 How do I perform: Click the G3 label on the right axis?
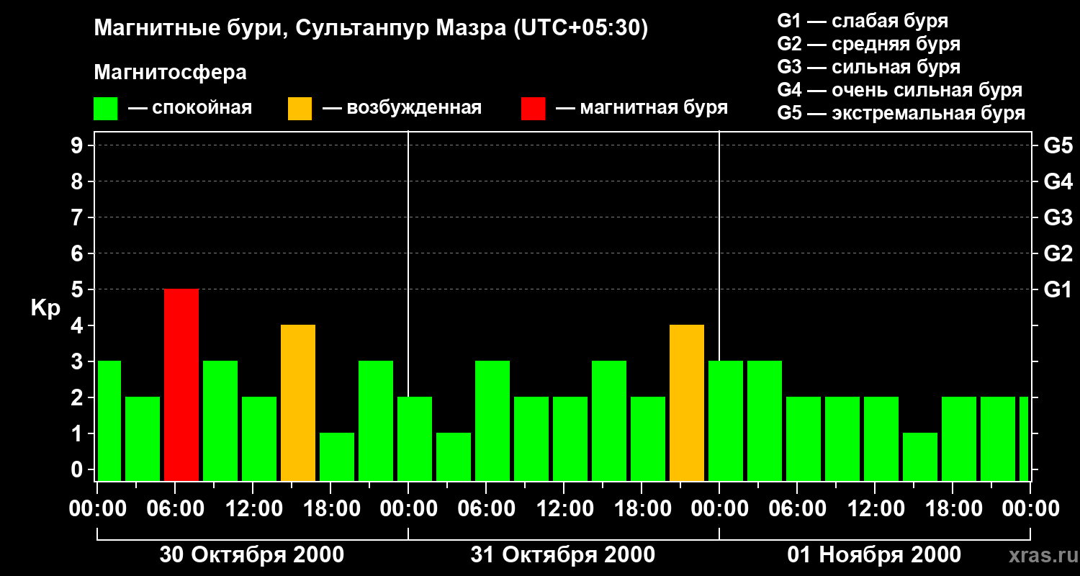pyautogui.click(x=1058, y=217)
